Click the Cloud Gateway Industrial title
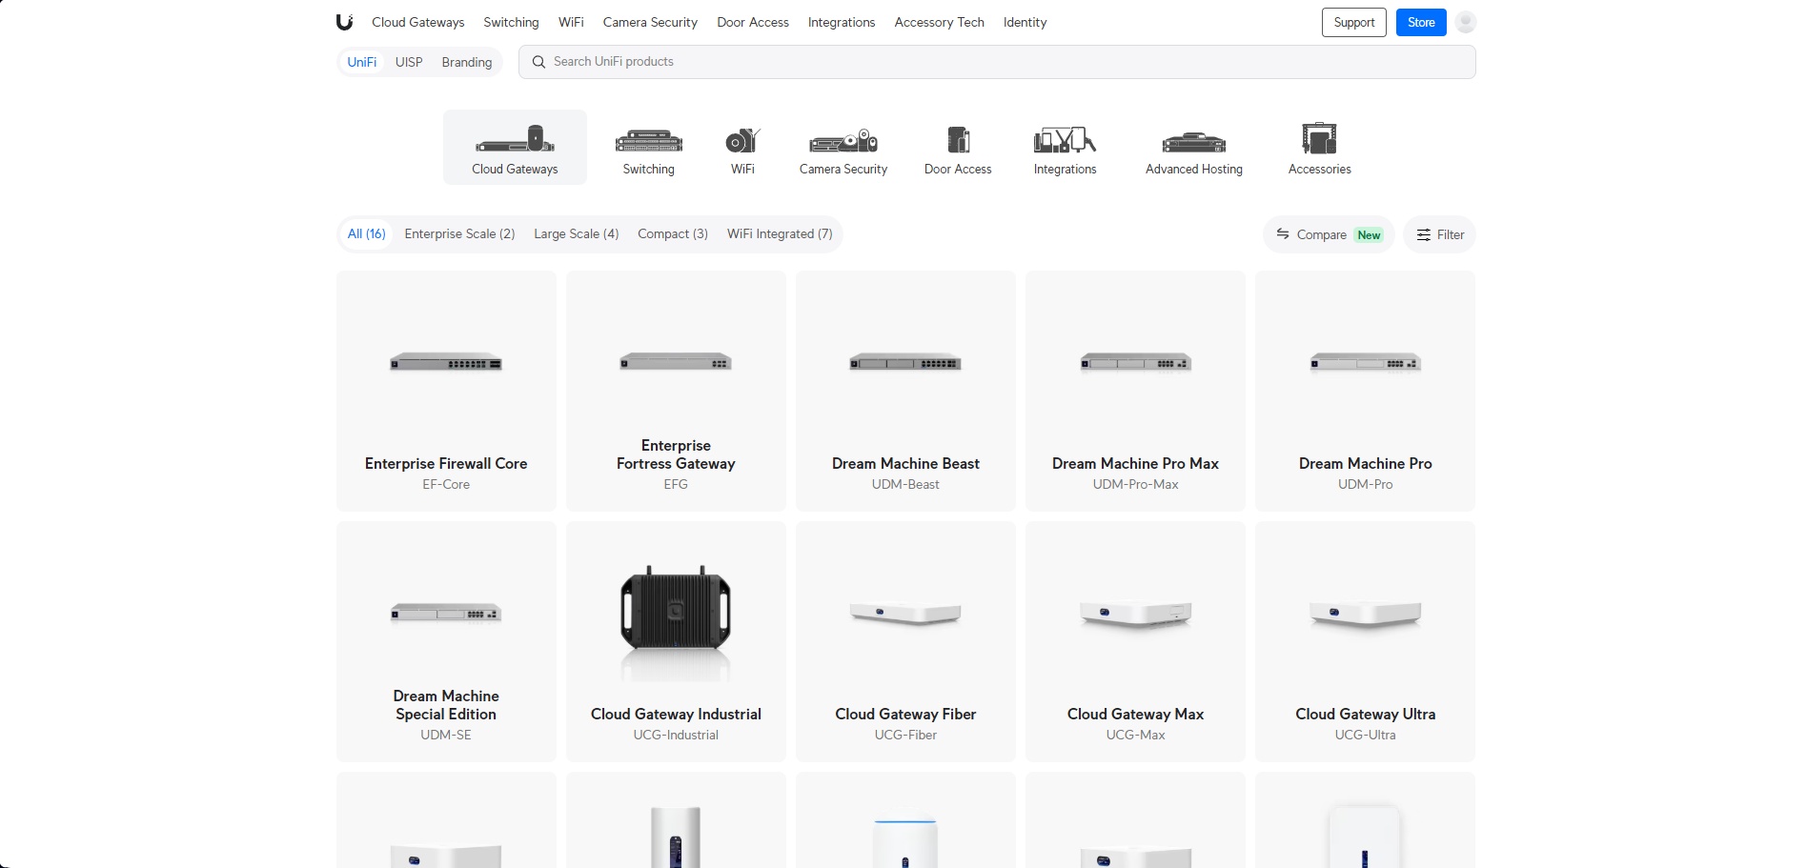Image resolution: width=1807 pixels, height=868 pixels. (676, 714)
